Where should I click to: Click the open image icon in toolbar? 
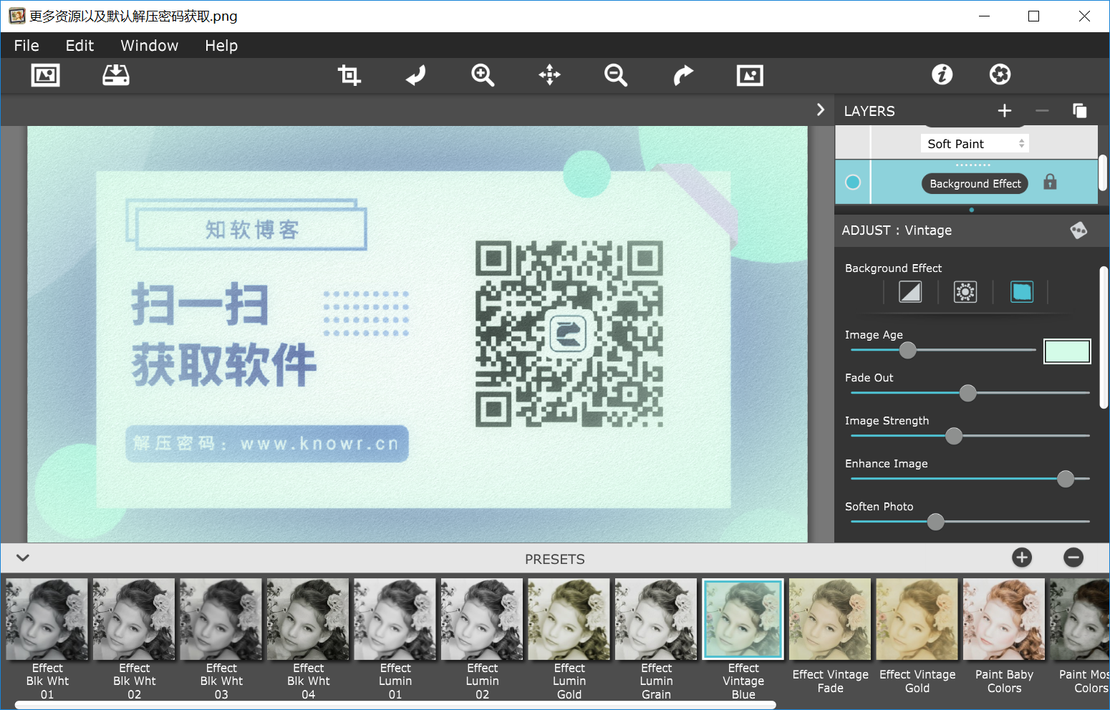(45, 74)
